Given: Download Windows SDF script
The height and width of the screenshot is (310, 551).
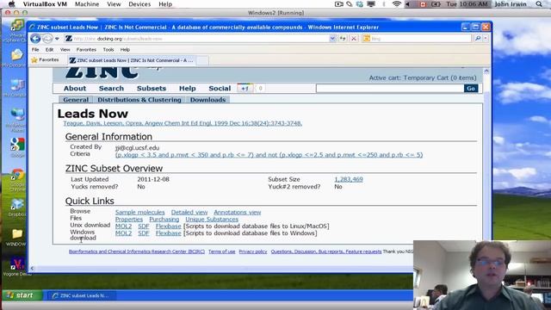Looking at the screenshot, I should [144, 233].
